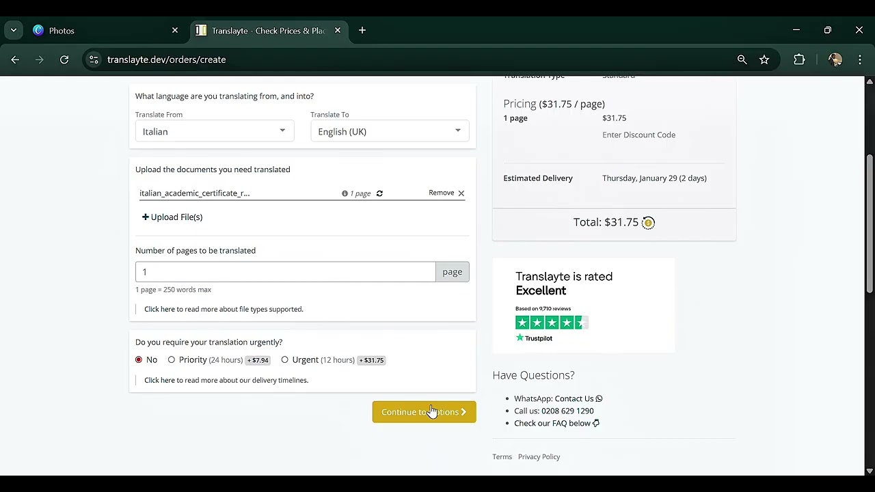Open the Privacy Policy link

click(x=539, y=456)
